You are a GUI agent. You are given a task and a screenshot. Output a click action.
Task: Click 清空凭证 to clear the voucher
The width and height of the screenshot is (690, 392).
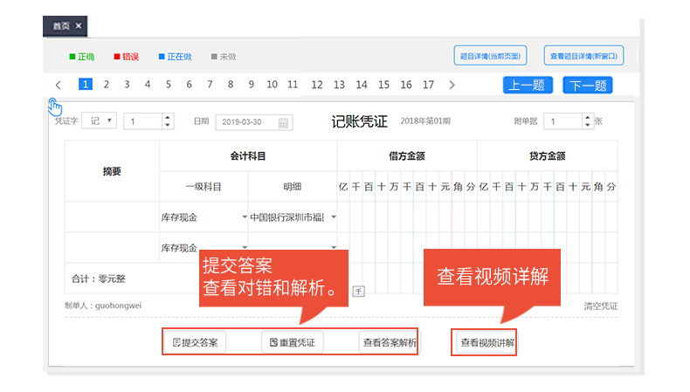(601, 306)
